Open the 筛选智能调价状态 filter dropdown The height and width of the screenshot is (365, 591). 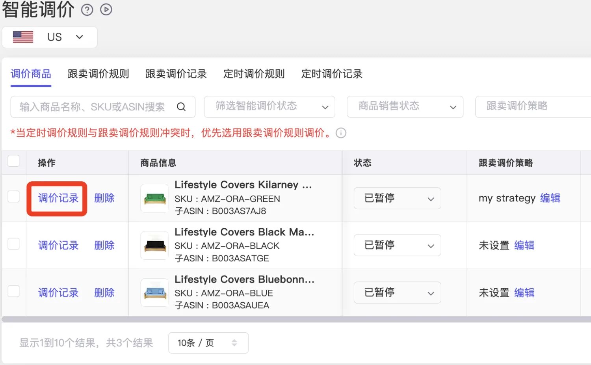point(269,107)
